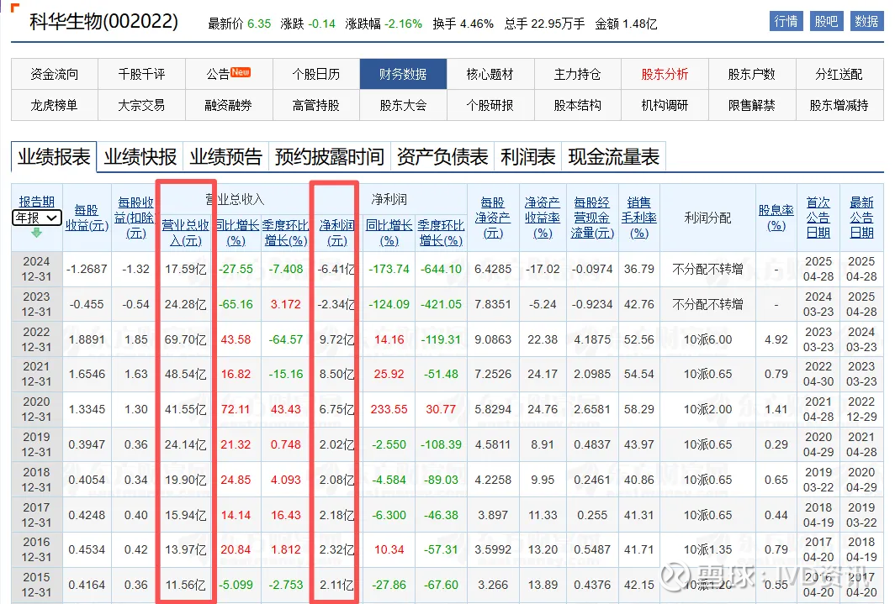Click the 58.29 gross margin cell
The width and height of the screenshot is (895, 604).
tap(638, 409)
